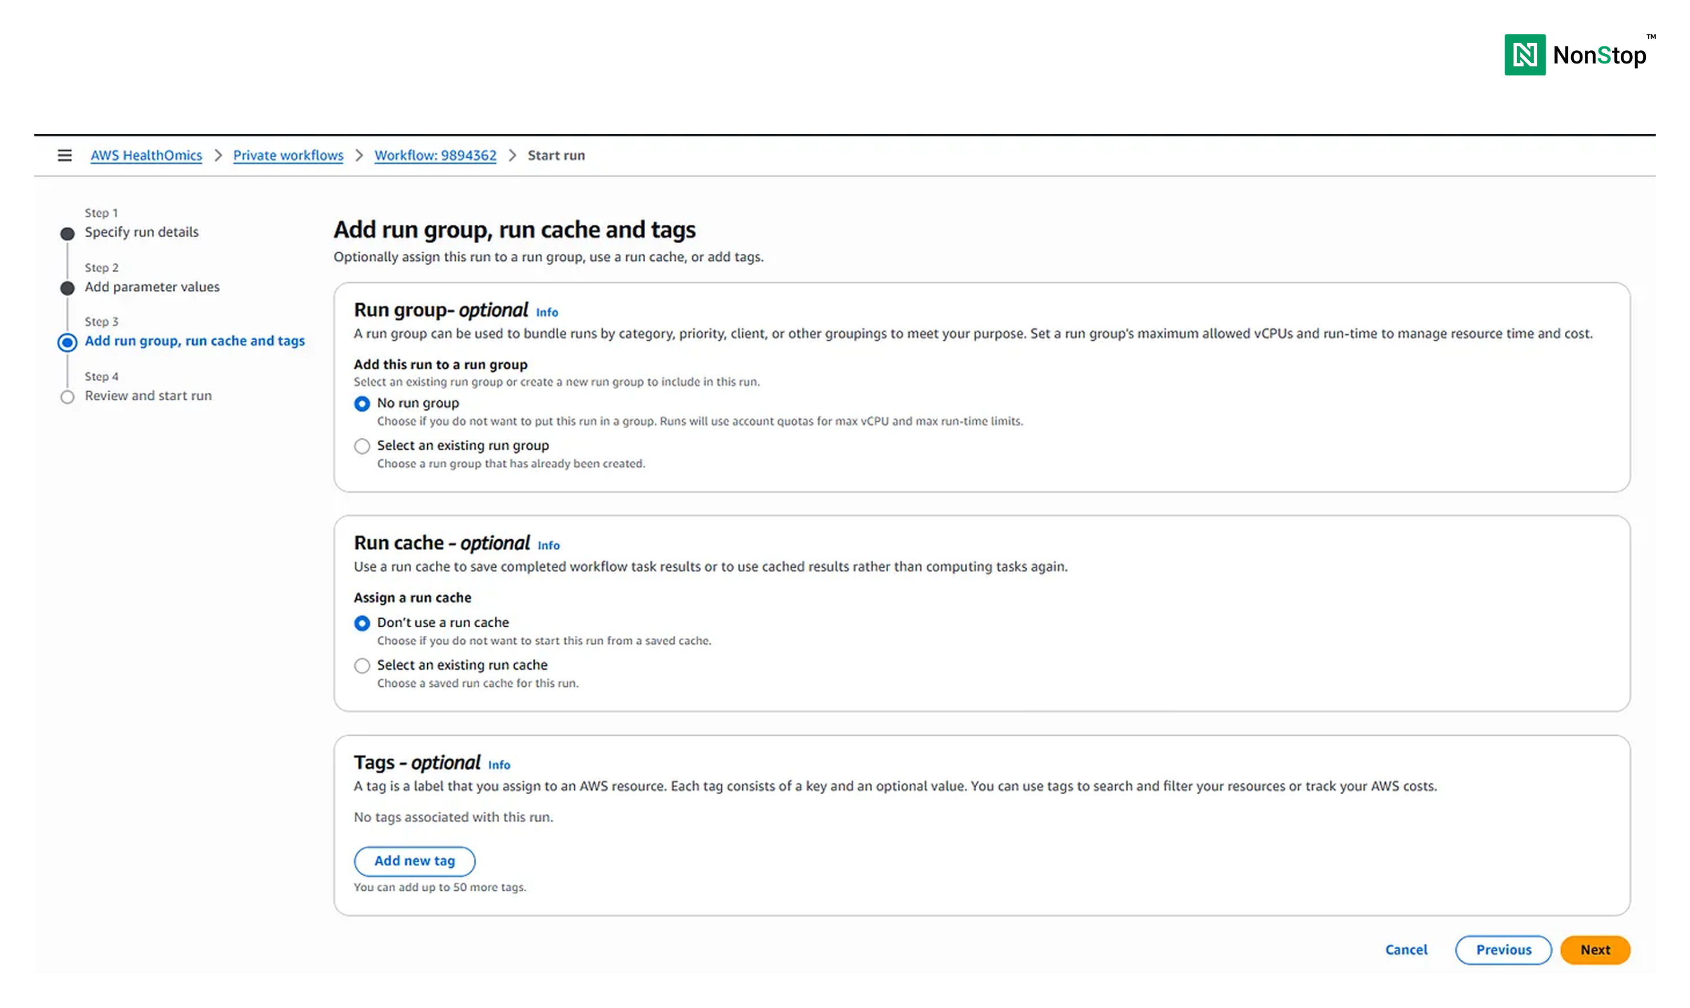
Task: Go to AWS HealthOmics breadcrumb
Action: [x=146, y=156]
